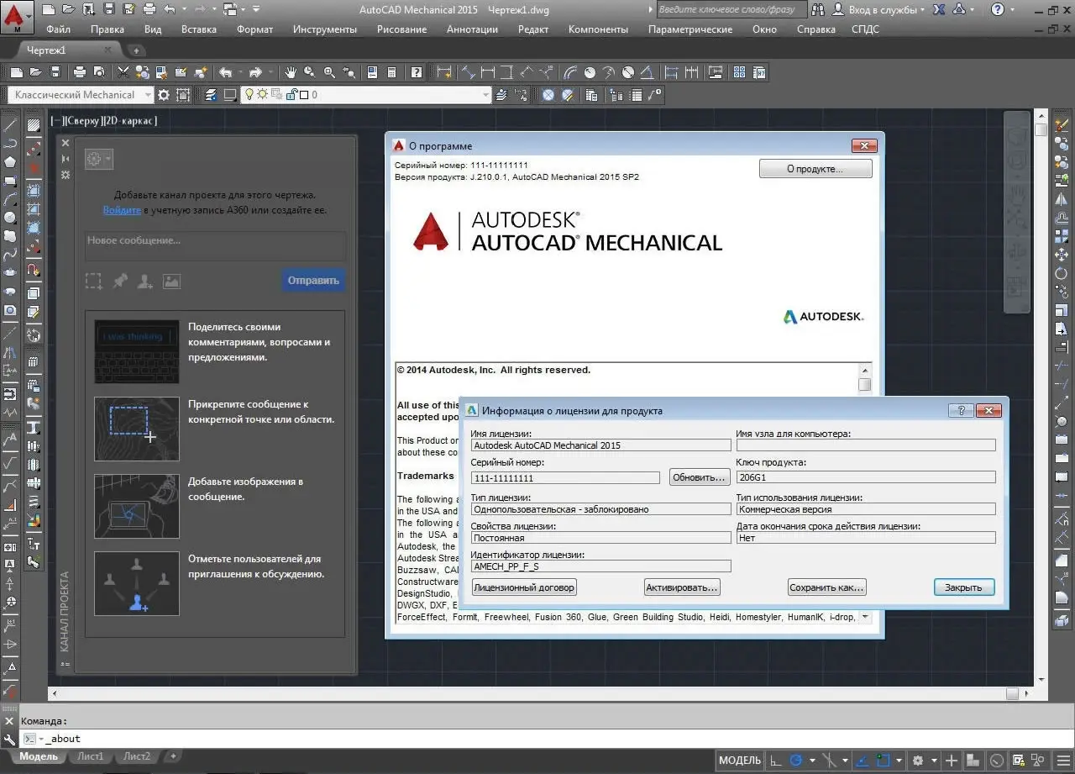Click the Сохранить как... button
The image size is (1075, 774).
click(x=826, y=587)
